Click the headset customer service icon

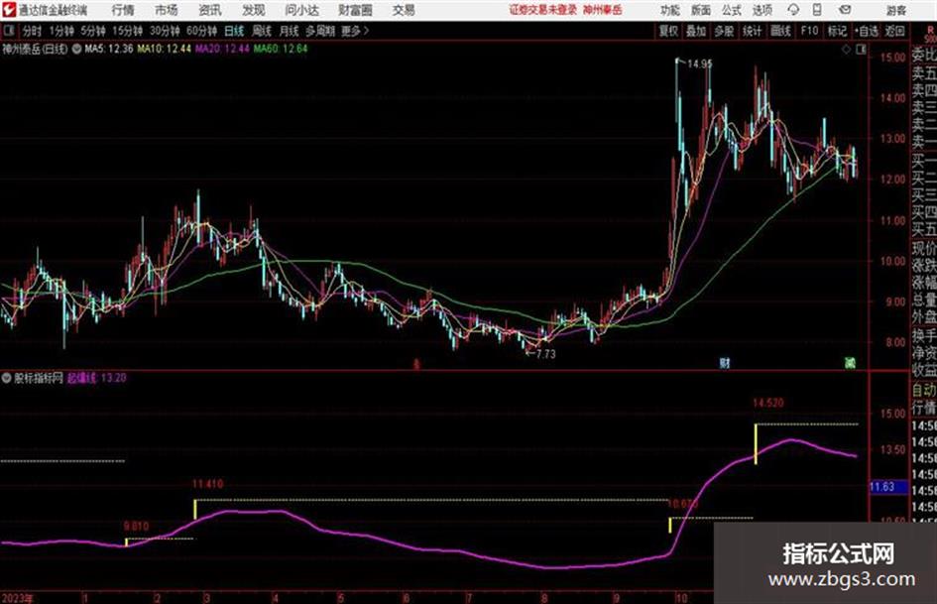(793, 10)
